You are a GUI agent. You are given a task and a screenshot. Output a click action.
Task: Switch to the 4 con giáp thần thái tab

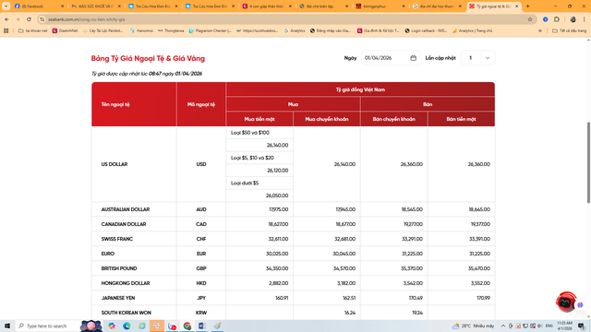267,6
